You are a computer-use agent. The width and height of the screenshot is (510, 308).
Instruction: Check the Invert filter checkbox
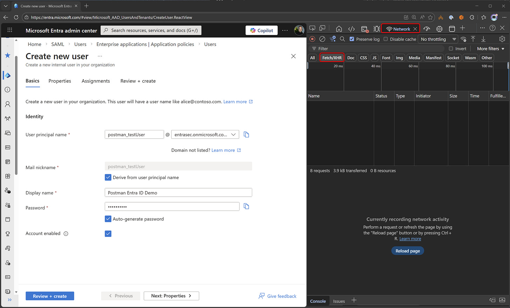click(x=451, y=49)
